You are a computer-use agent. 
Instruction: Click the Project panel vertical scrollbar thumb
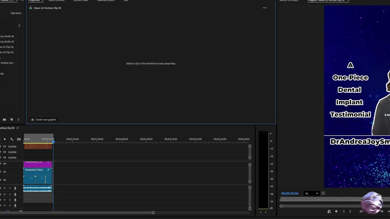(x=19, y=26)
